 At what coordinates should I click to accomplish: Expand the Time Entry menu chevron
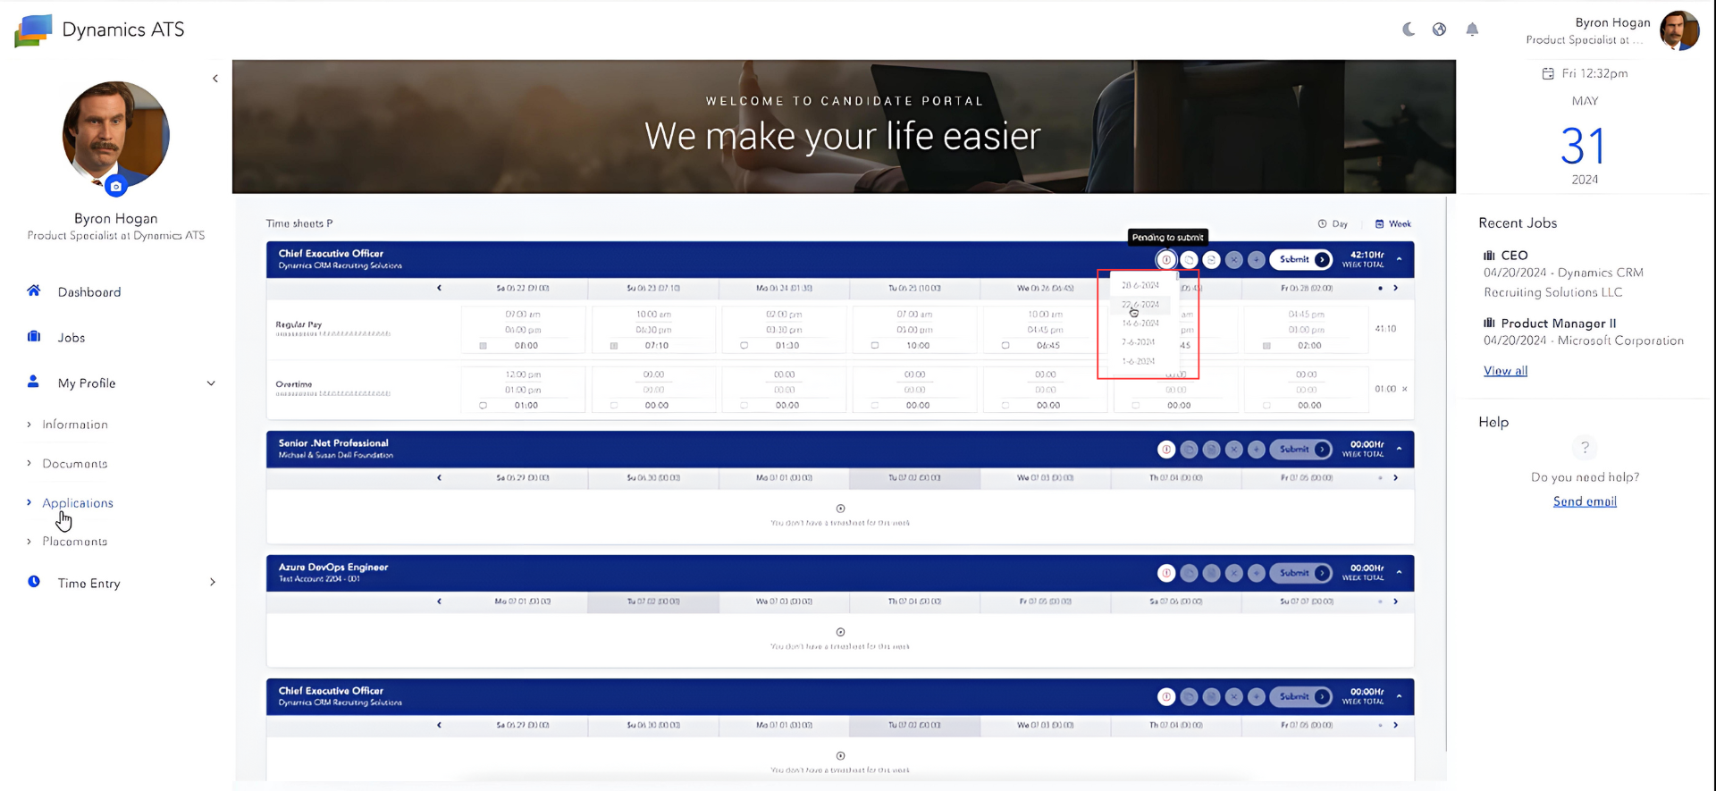point(212,582)
